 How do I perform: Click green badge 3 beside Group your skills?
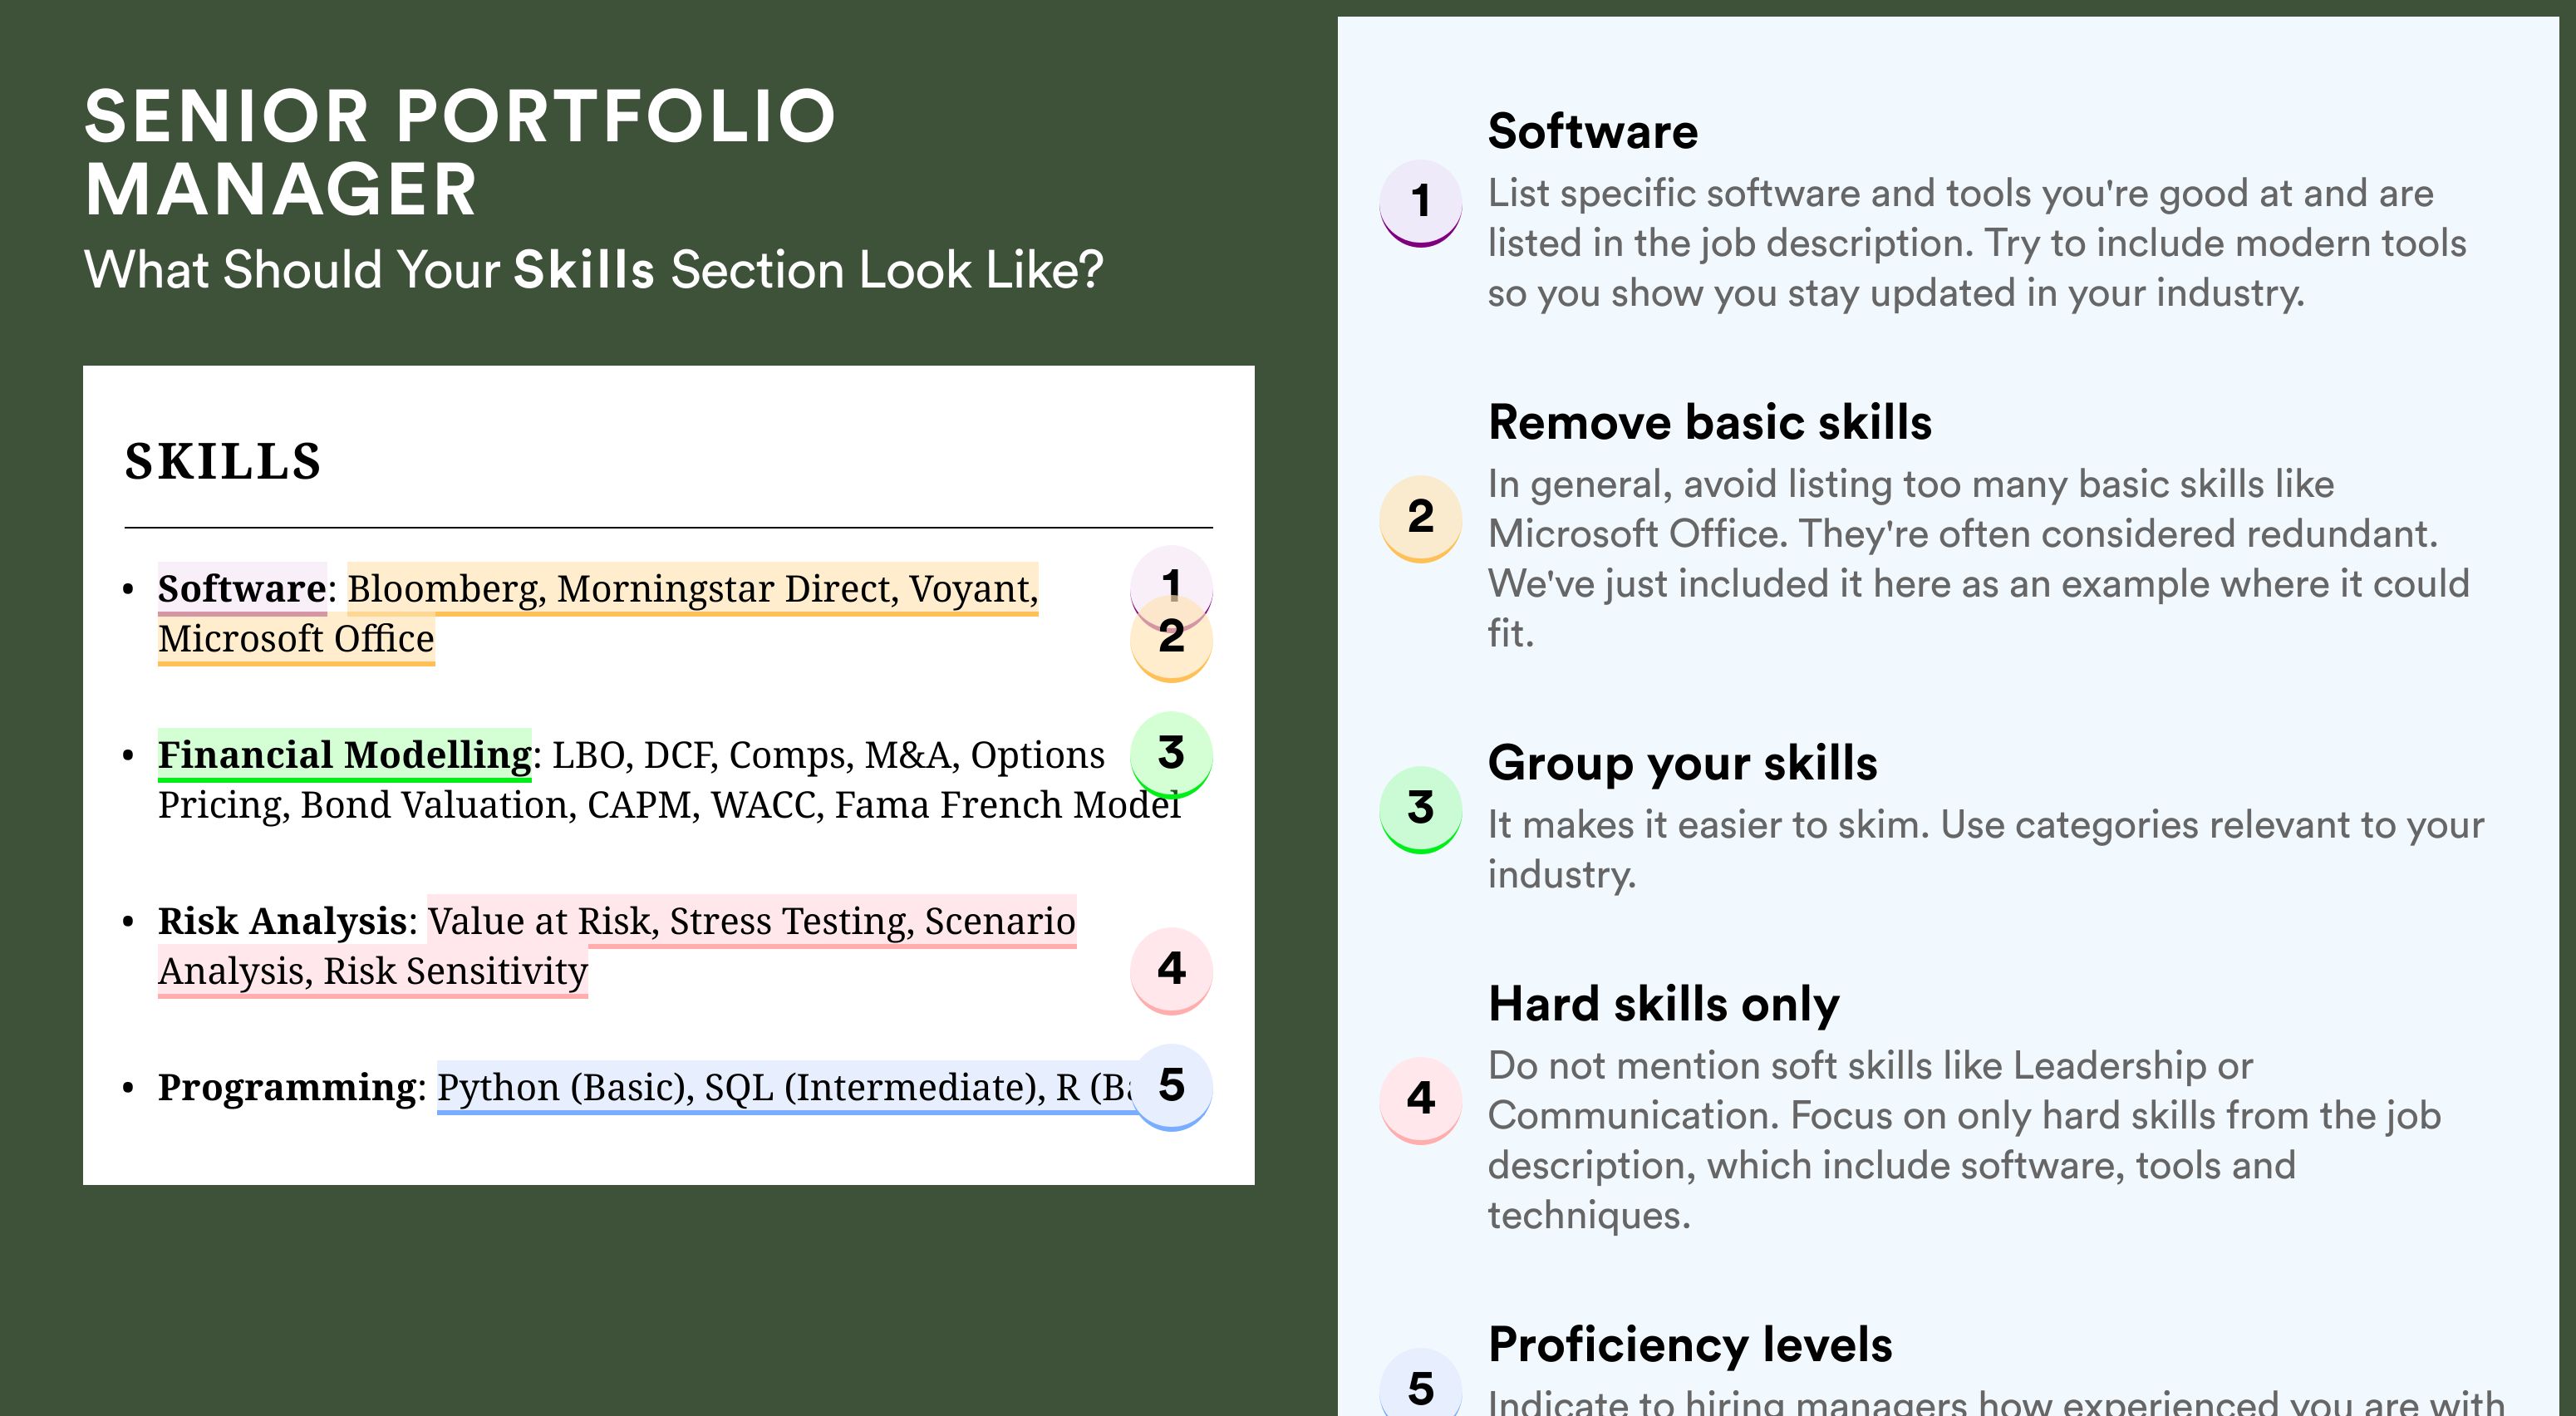coord(1421,808)
